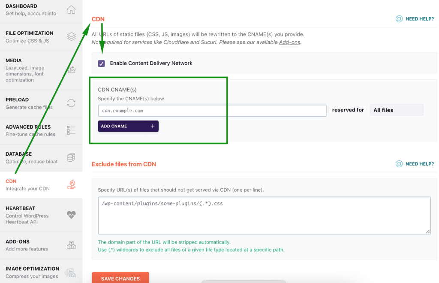439x283 pixels.
Task: Open the Add-ons link in the description
Action: click(x=289, y=42)
